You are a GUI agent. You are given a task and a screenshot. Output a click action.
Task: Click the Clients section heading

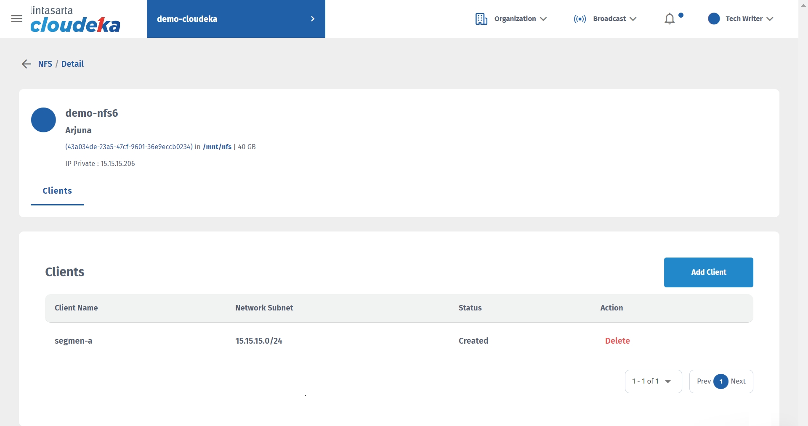[x=65, y=272]
